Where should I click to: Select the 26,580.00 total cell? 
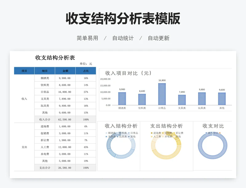tap(65, 168)
